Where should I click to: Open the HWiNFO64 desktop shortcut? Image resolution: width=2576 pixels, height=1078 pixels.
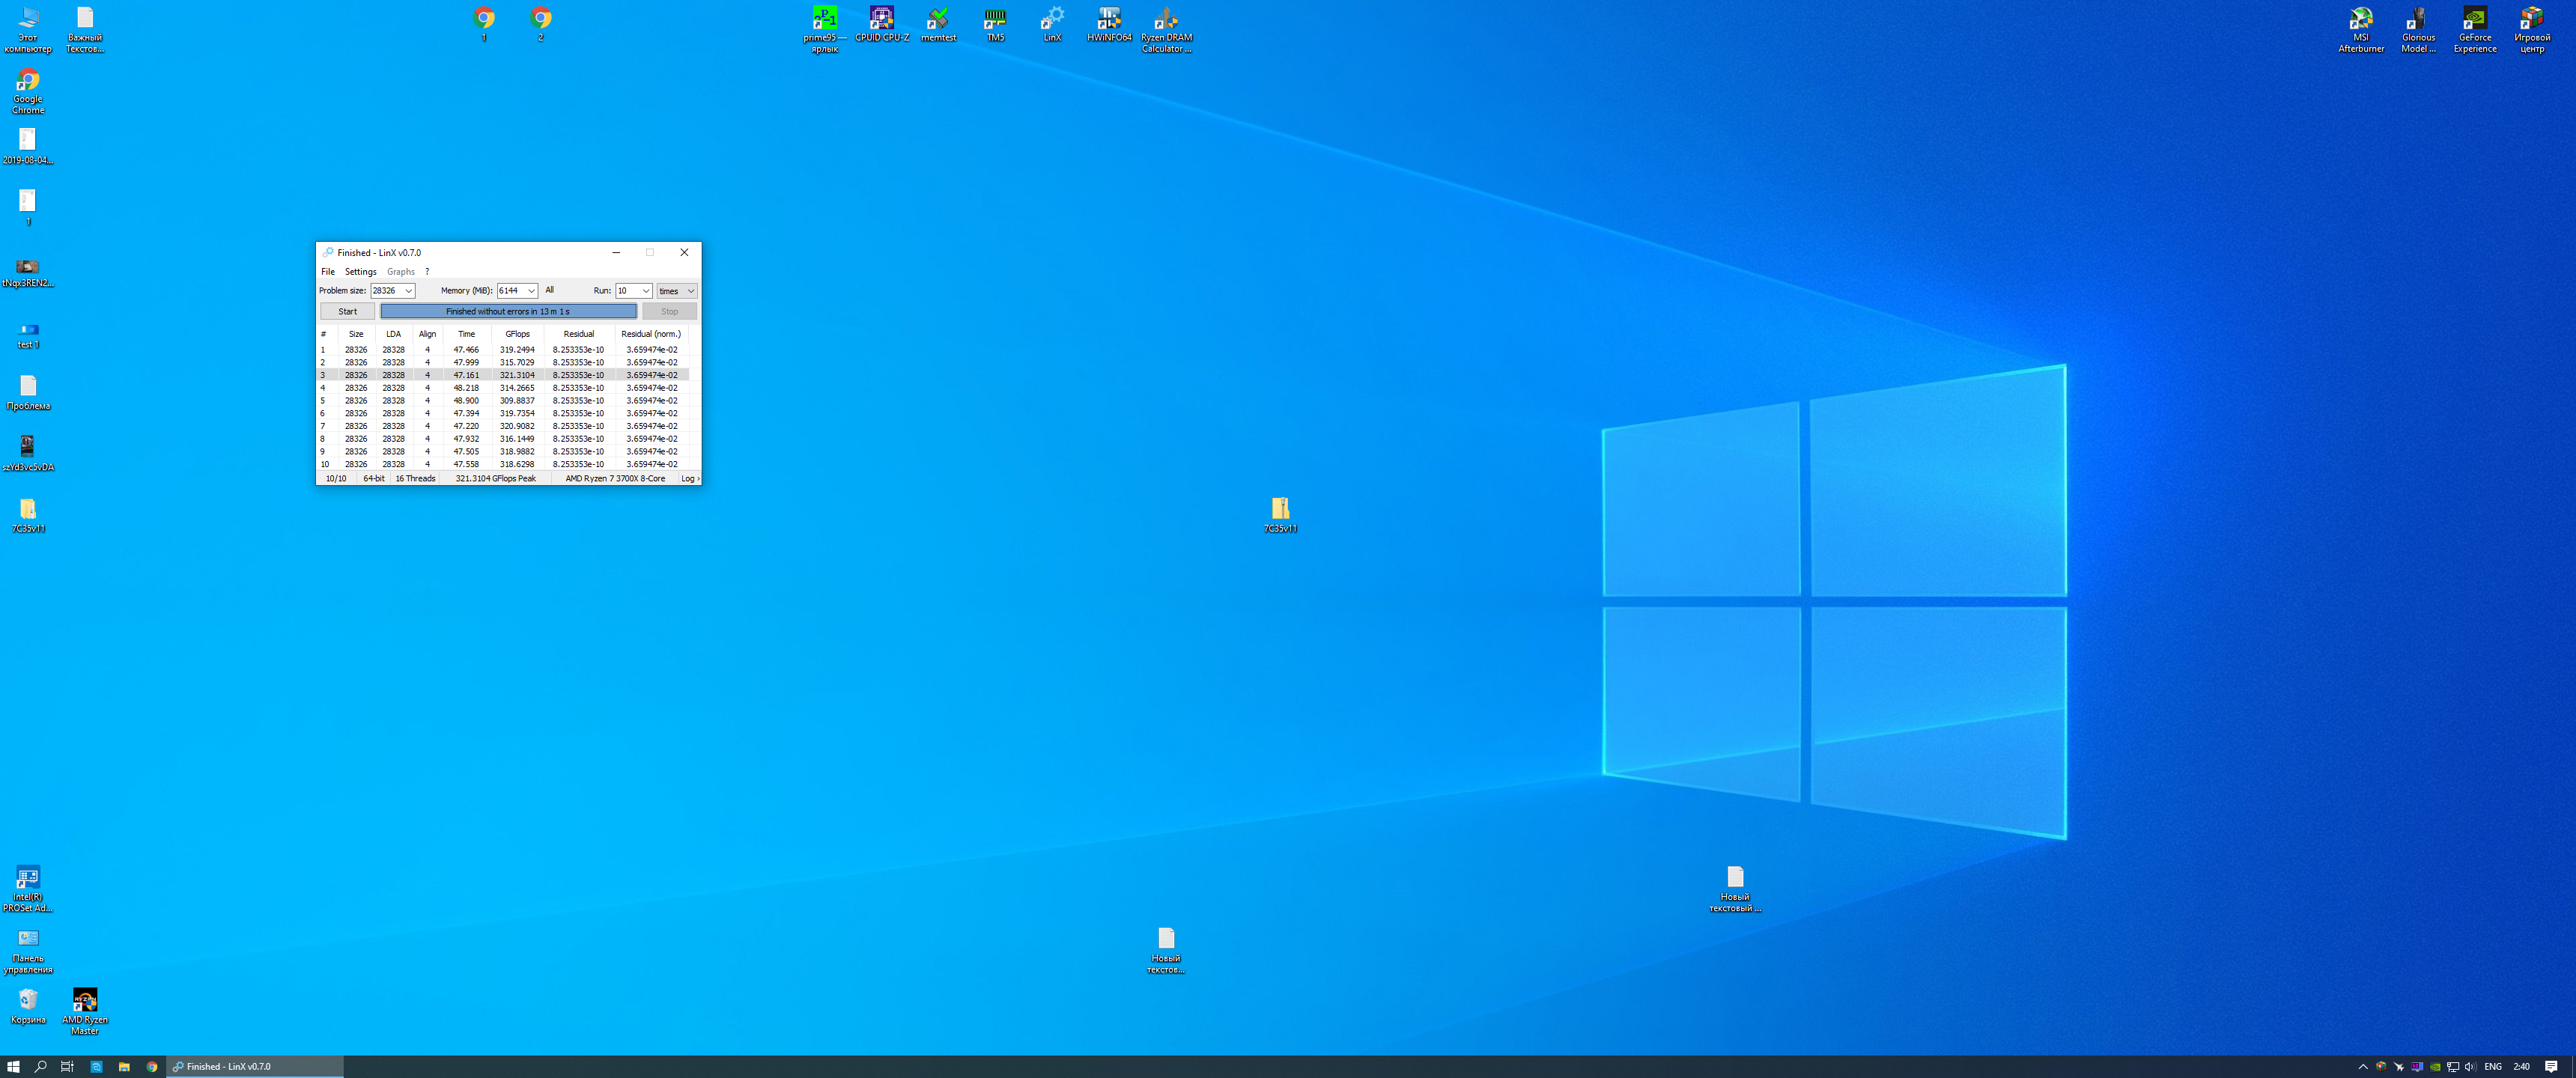pyautogui.click(x=1109, y=20)
